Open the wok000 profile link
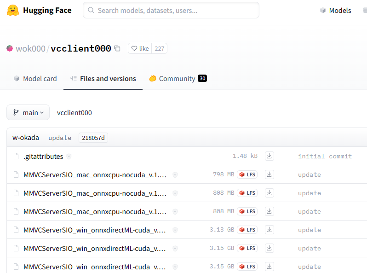Image resolution: width=367 pixels, height=273 pixels. (30, 48)
